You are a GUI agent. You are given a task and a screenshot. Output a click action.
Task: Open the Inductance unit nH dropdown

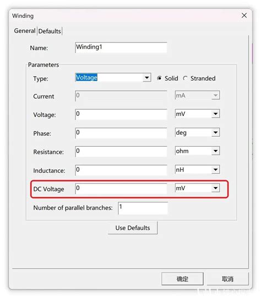(x=197, y=169)
